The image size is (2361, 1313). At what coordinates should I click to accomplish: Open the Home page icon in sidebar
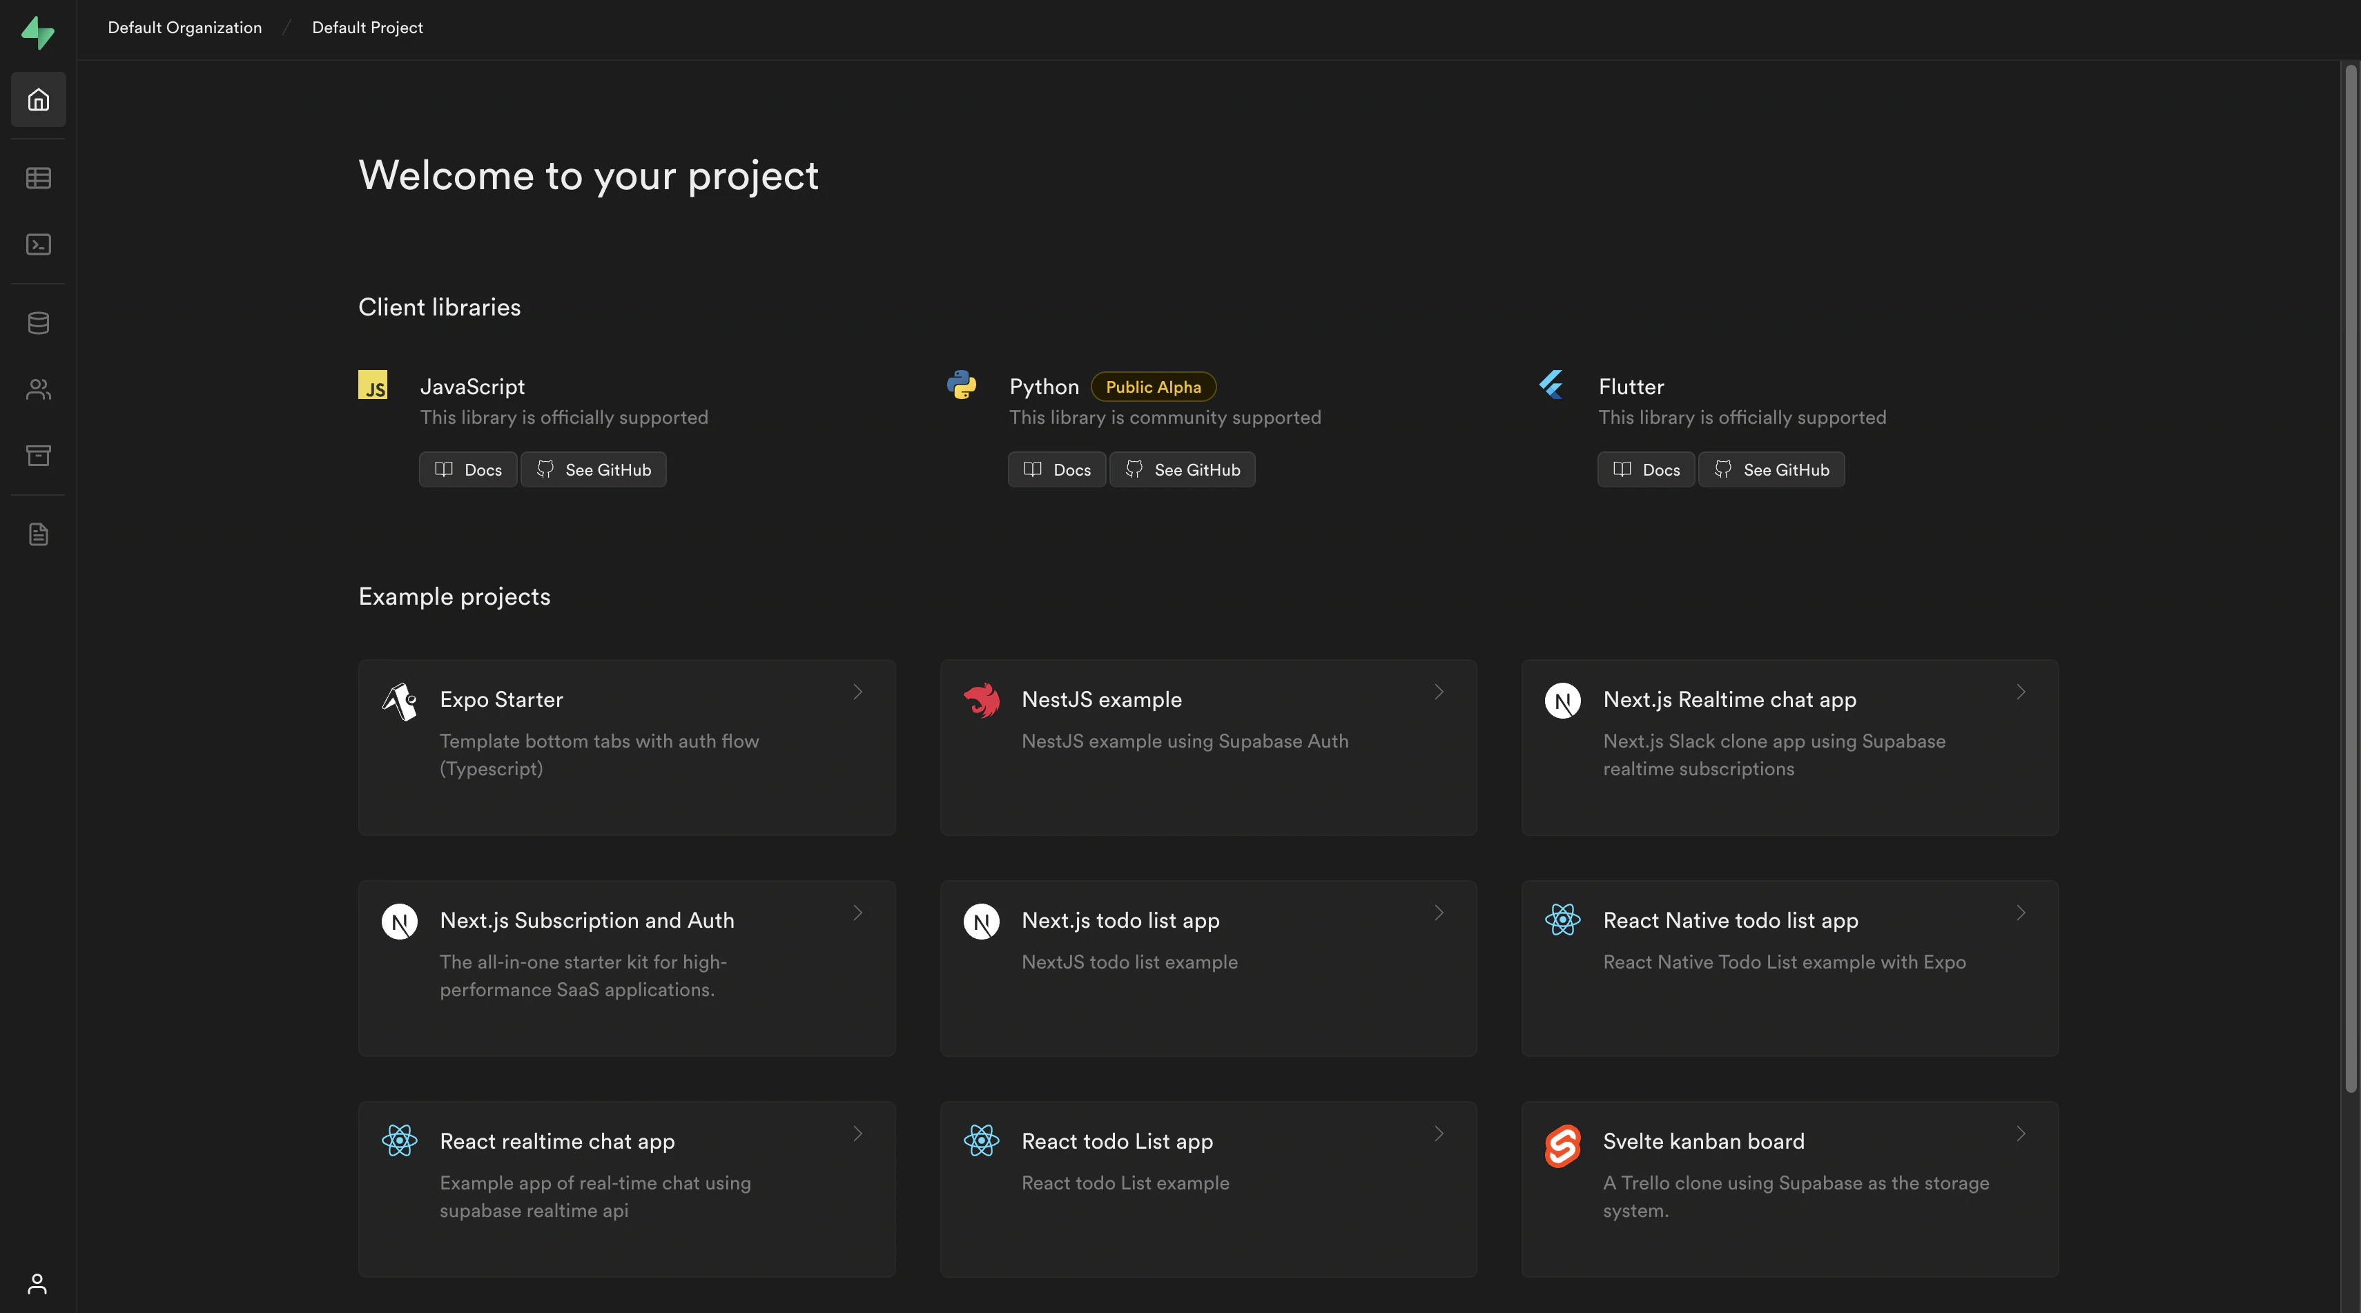[39, 99]
